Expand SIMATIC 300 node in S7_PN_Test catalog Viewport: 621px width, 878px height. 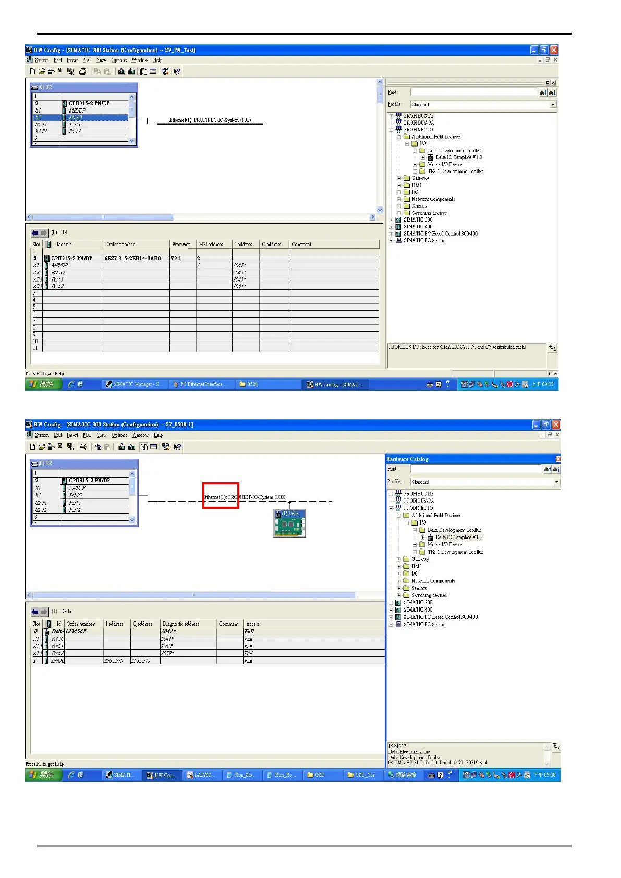(391, 220)
